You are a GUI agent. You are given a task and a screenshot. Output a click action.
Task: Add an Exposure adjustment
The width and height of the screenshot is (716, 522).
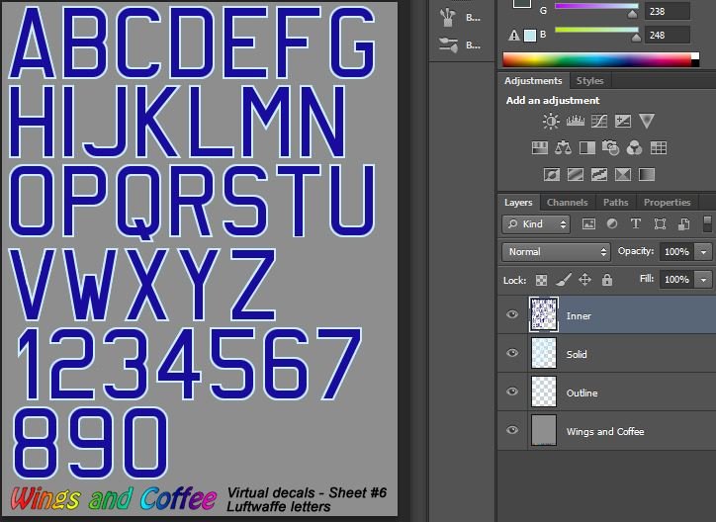click(x=623, y=121)
